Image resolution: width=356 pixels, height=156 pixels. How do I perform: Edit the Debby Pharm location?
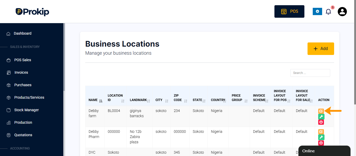(x=321, y=132)
